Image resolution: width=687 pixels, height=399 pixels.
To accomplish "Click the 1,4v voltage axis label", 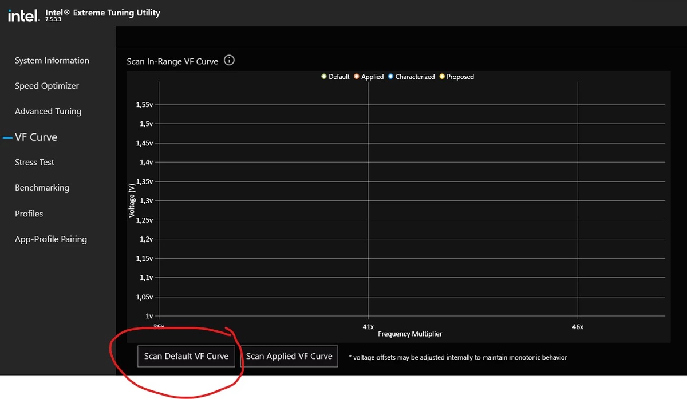I will [146, 163].
